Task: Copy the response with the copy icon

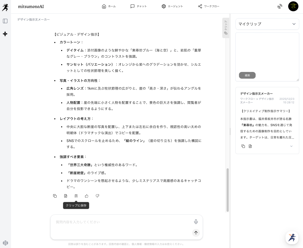Action: click(55, 196)
